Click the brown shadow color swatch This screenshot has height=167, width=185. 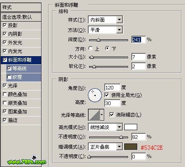131,147
